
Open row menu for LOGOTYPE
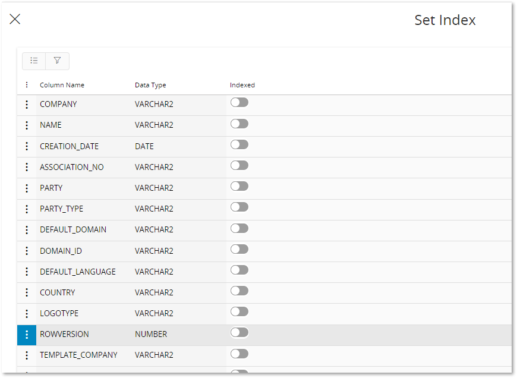coord(27,313)
